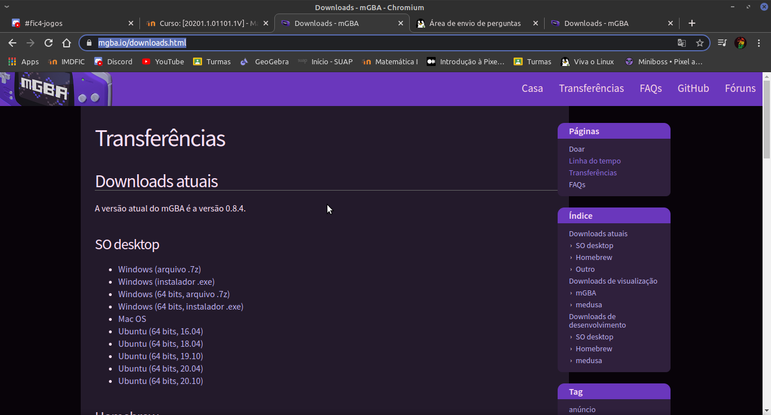Open the anúncio tag link
Viewport: 771px width, 415px height.
(582, 410)
